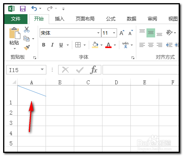The image size is (183, 156).
Task: Open the 字体 font settings dialog launcher
Action: coord(133,58)
